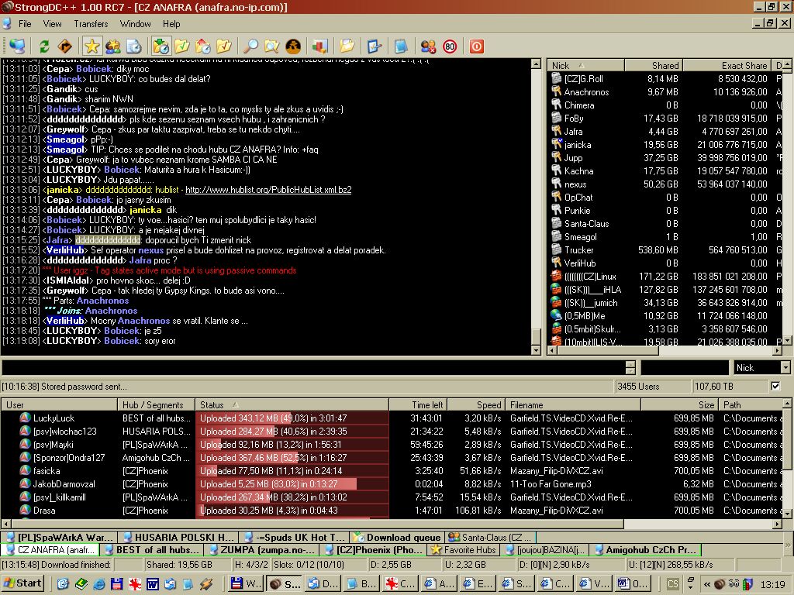Open Network Statistics chart icon
Image resolution: width=794 pixels, height=595 pixels.
pos(319,46)
